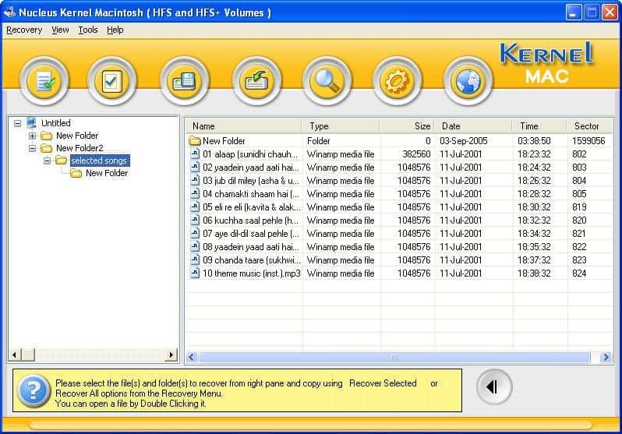Click the media file icon for 01 alaap

tap(195, 154)
